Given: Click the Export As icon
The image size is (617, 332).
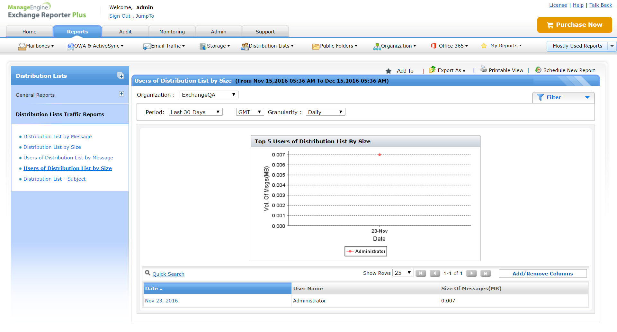Looking at the screenshot, I should click(x=433, y=69).
